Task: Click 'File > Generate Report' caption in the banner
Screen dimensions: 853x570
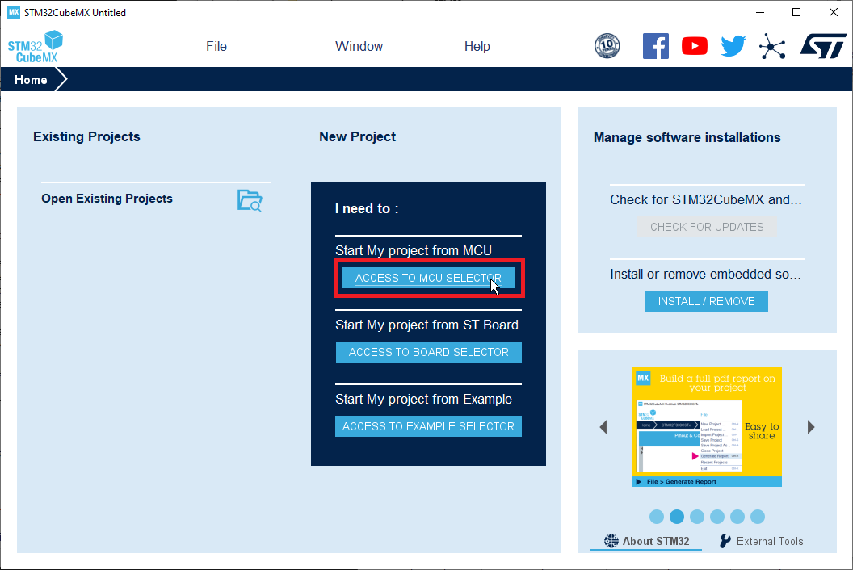Action: (x=681, y=481)
